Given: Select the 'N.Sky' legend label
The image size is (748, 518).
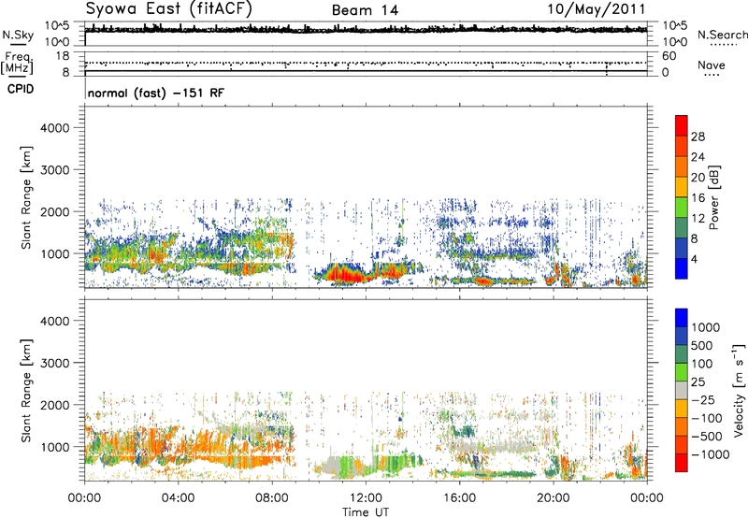Looking at the screenshot, I should point(18,35).
